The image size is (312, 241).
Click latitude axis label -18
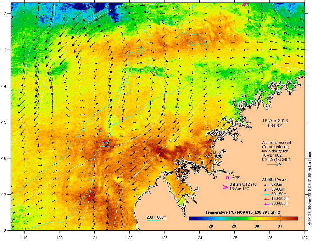pyautogui.click(x=4, y=230)
